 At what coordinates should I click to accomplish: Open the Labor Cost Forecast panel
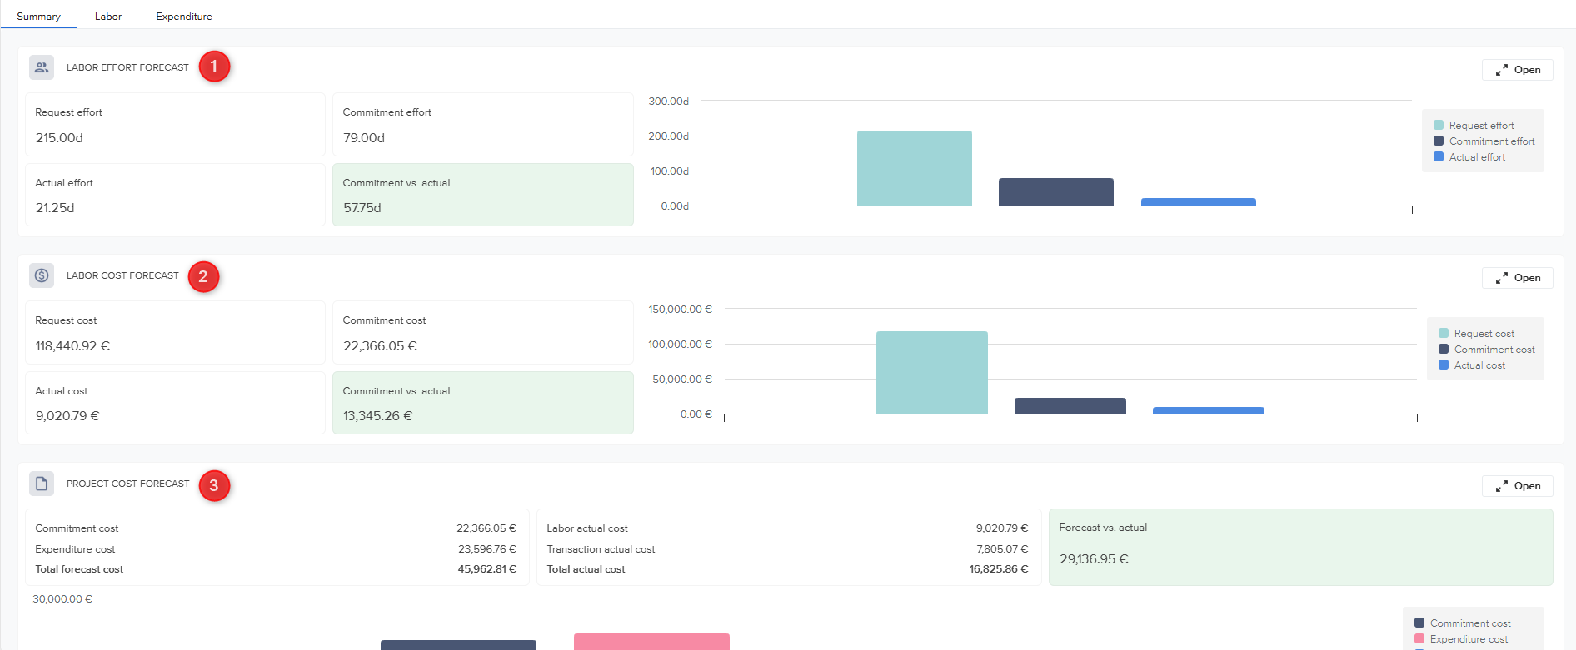coord(1517,278)
